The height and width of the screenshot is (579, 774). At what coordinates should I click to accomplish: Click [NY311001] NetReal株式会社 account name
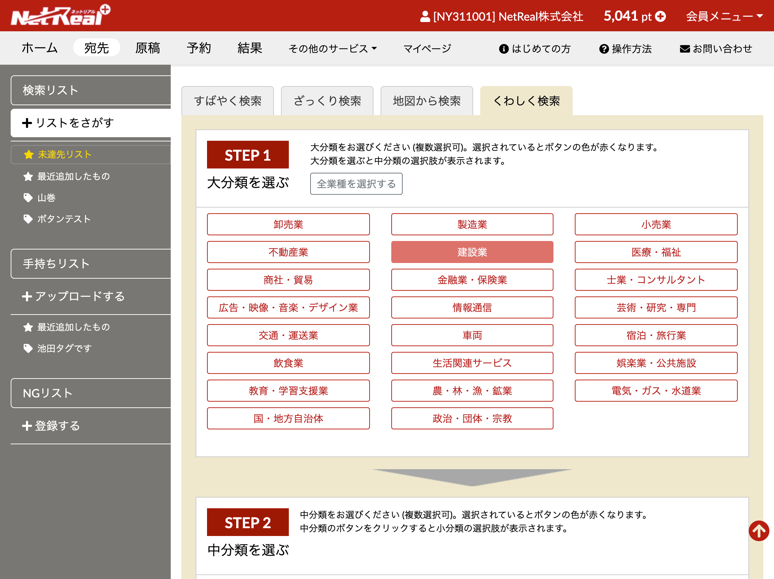[x=508, y=16]
